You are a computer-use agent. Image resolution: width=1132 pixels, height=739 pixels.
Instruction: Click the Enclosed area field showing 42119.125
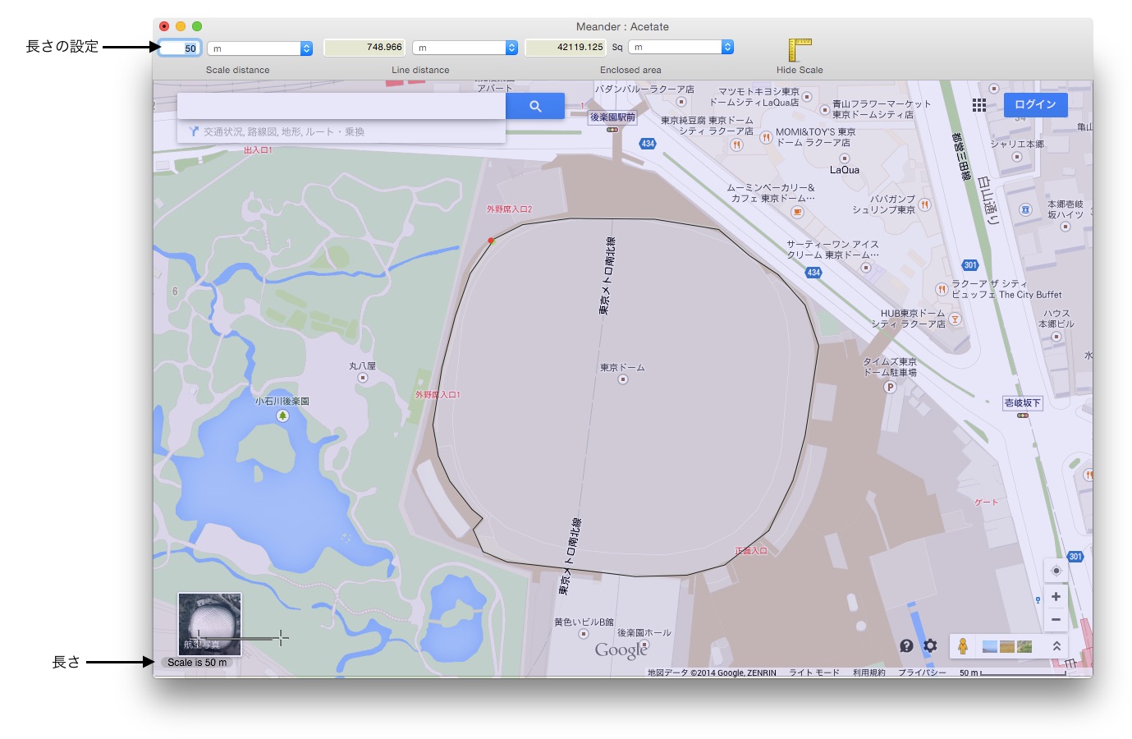[x=566, y=48]
